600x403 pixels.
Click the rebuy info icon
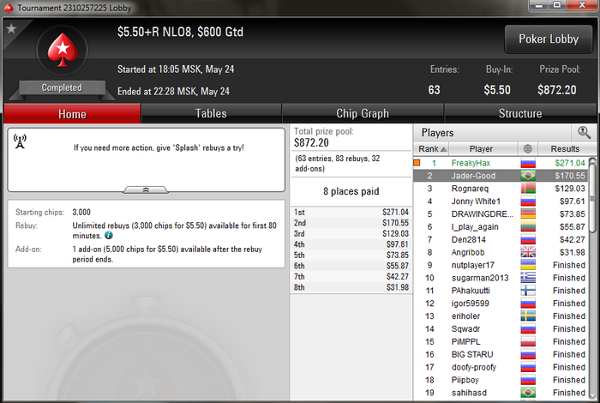pyautogui.click(x=109, y=236)
